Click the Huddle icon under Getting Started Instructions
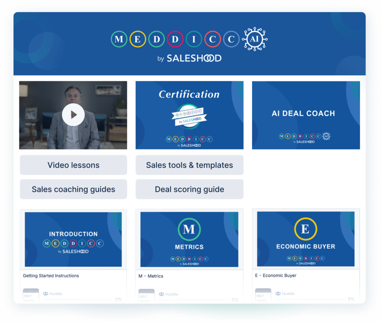The width and height of the screenshot is (382, 325). (x=46, y=294)
